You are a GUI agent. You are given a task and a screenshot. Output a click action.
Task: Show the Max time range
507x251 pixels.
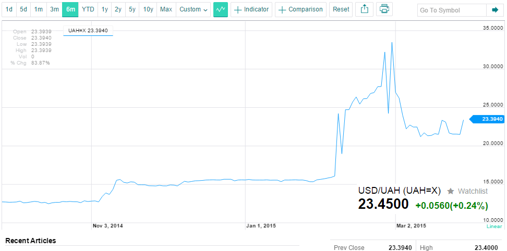(166, 9)
